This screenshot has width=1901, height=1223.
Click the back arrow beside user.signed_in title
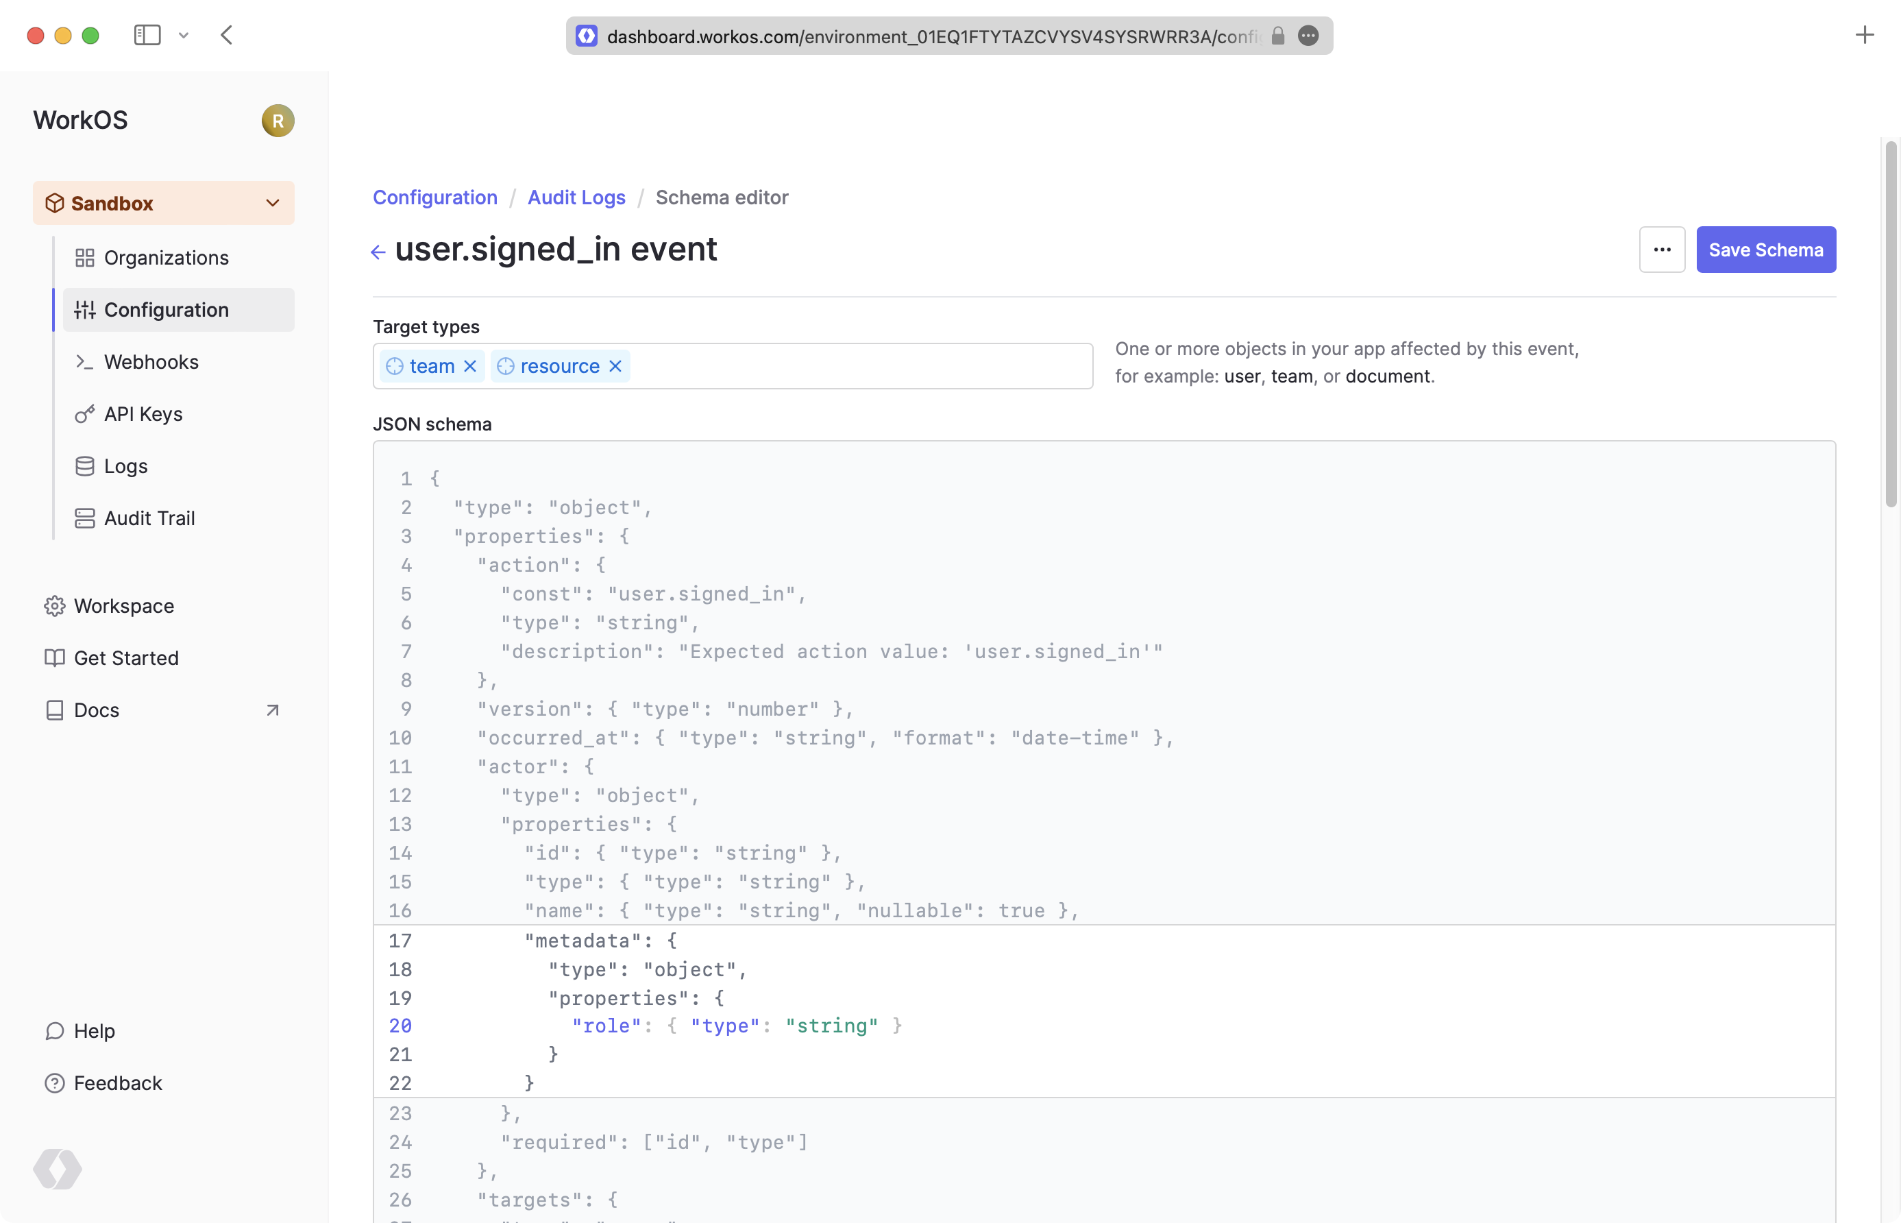tap(378, 252)
